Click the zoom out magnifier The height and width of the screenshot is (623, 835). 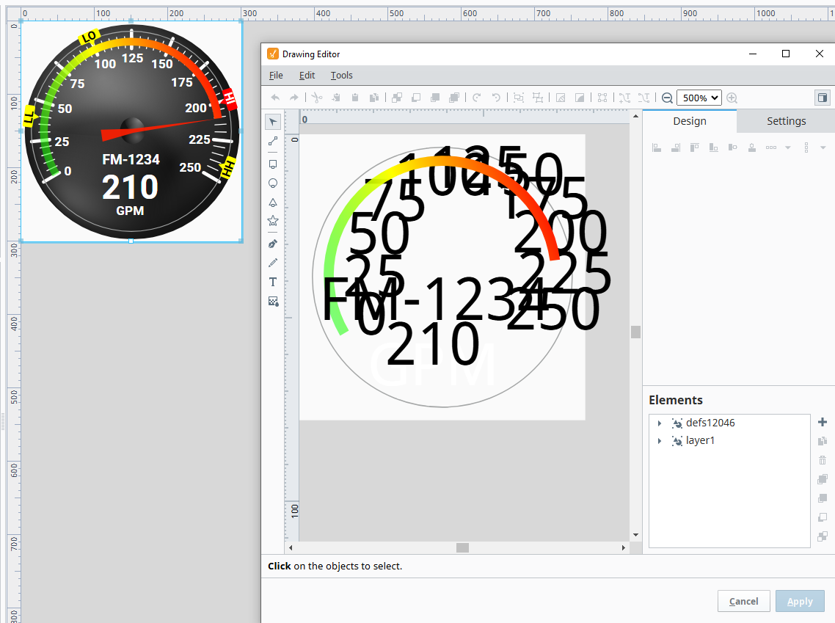tap(667, 98)
